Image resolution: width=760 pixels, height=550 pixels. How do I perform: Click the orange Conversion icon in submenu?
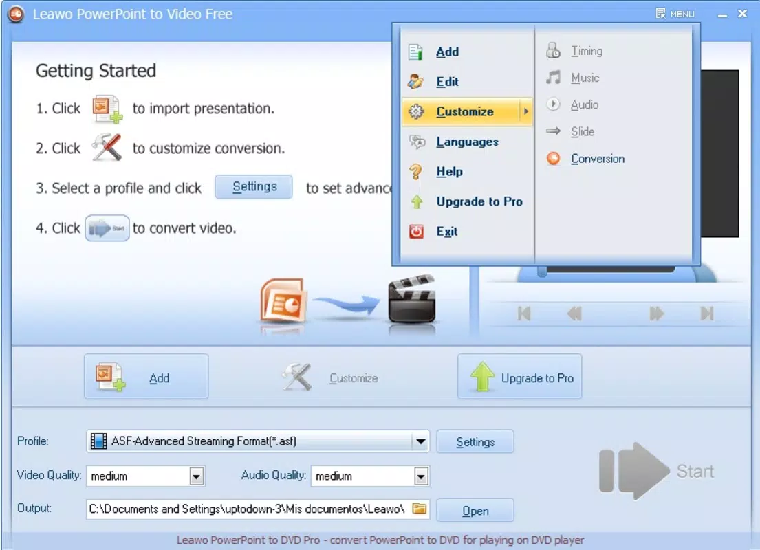tap(553, 158)
